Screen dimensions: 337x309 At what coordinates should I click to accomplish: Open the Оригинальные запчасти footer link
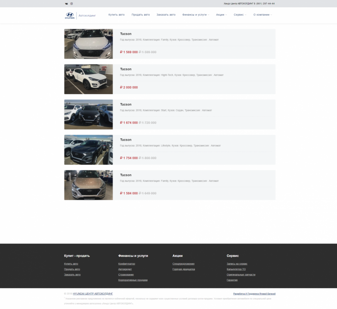[x=241, y=274]
